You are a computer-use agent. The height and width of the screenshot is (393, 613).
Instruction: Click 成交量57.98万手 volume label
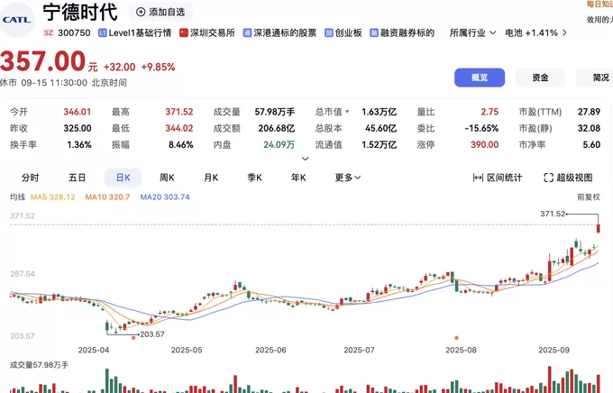pos(39,365)
